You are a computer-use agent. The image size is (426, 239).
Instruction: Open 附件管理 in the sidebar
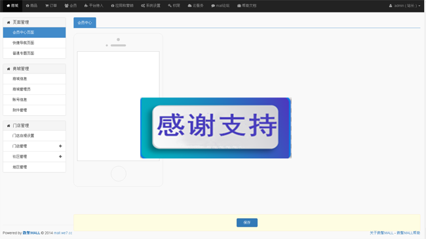(34, 110)
